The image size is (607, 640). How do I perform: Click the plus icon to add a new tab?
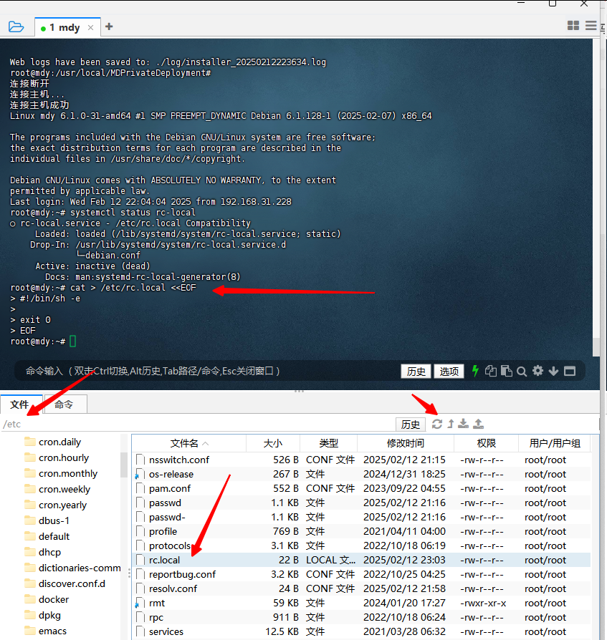[109, 27]
